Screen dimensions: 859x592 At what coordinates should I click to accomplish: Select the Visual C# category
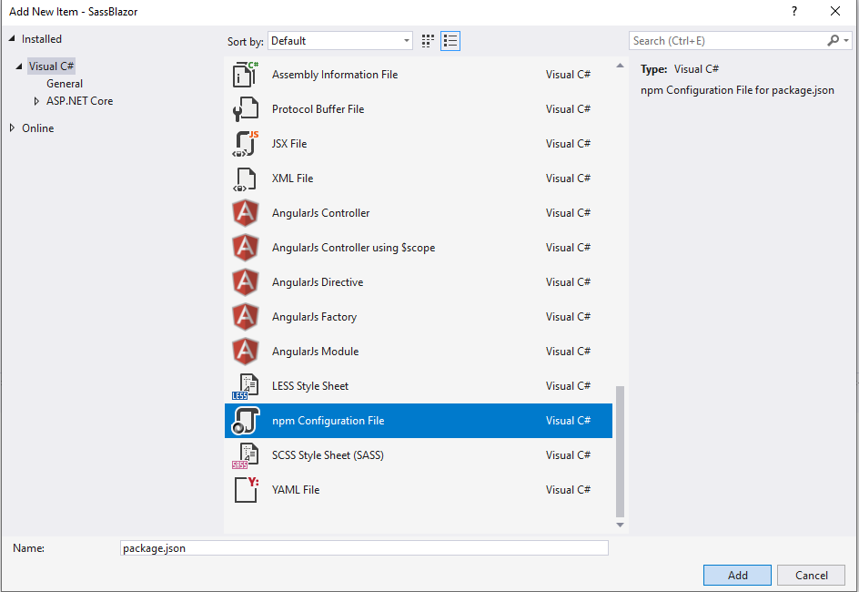[x=51, y=66]
